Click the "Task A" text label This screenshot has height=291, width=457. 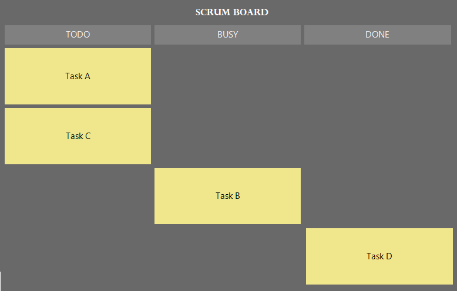point(78,76)
